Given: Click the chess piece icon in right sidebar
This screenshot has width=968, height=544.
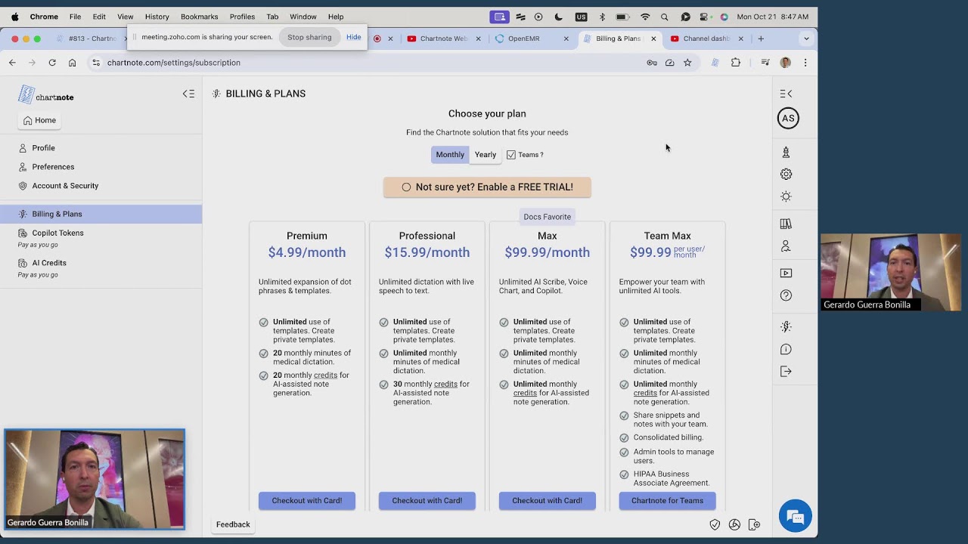Looking at the screenshot, I should pos(786,152).
